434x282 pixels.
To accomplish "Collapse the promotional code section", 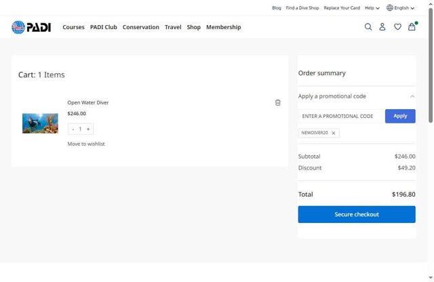I will coord(412,96).
